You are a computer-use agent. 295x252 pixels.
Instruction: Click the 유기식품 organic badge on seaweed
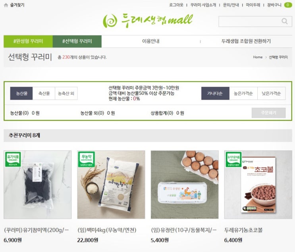tap(13, 160)
